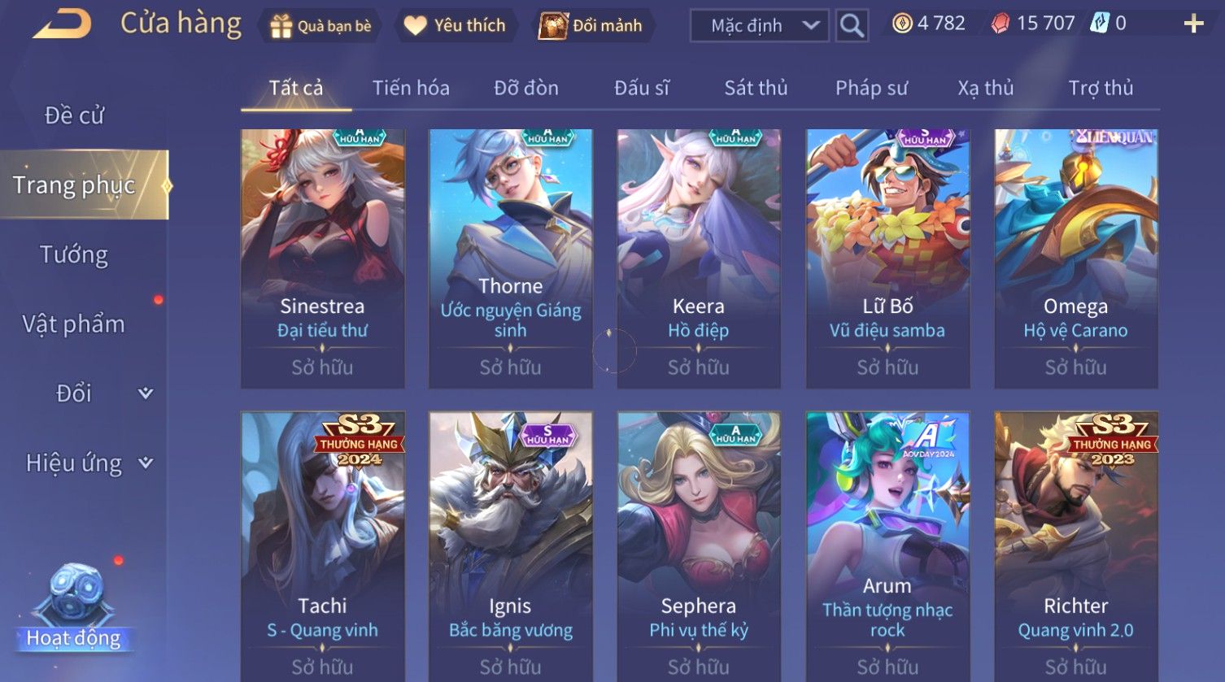Select Vật phẩm in the left sidebar
1225x682 pixels.
click(74, 324)
